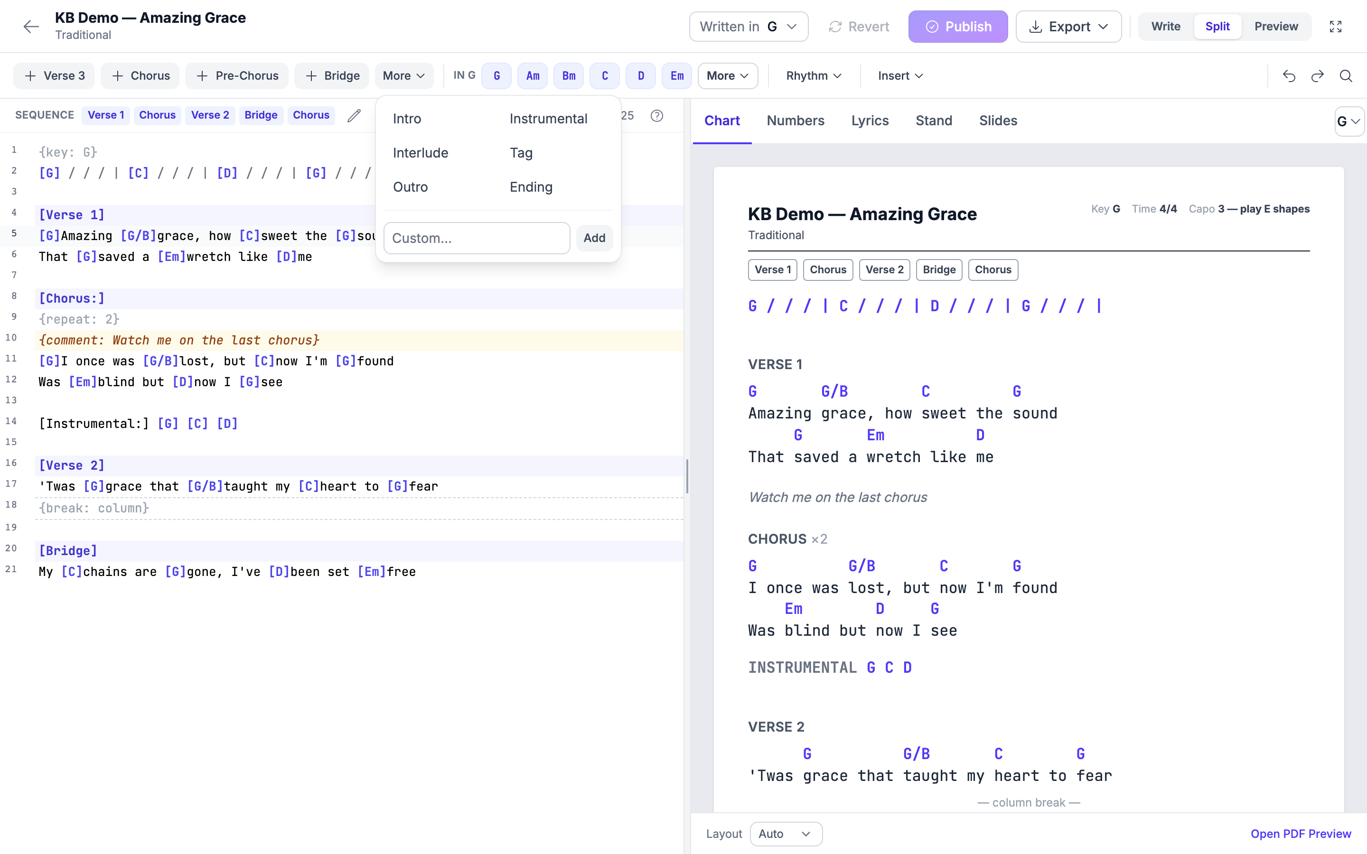
Task: Edit the sequence with the pencil icon
Action: click(354, 115)
